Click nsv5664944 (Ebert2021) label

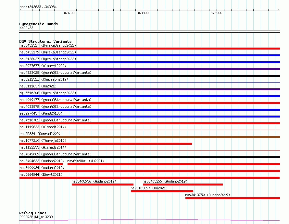[41, 174]
